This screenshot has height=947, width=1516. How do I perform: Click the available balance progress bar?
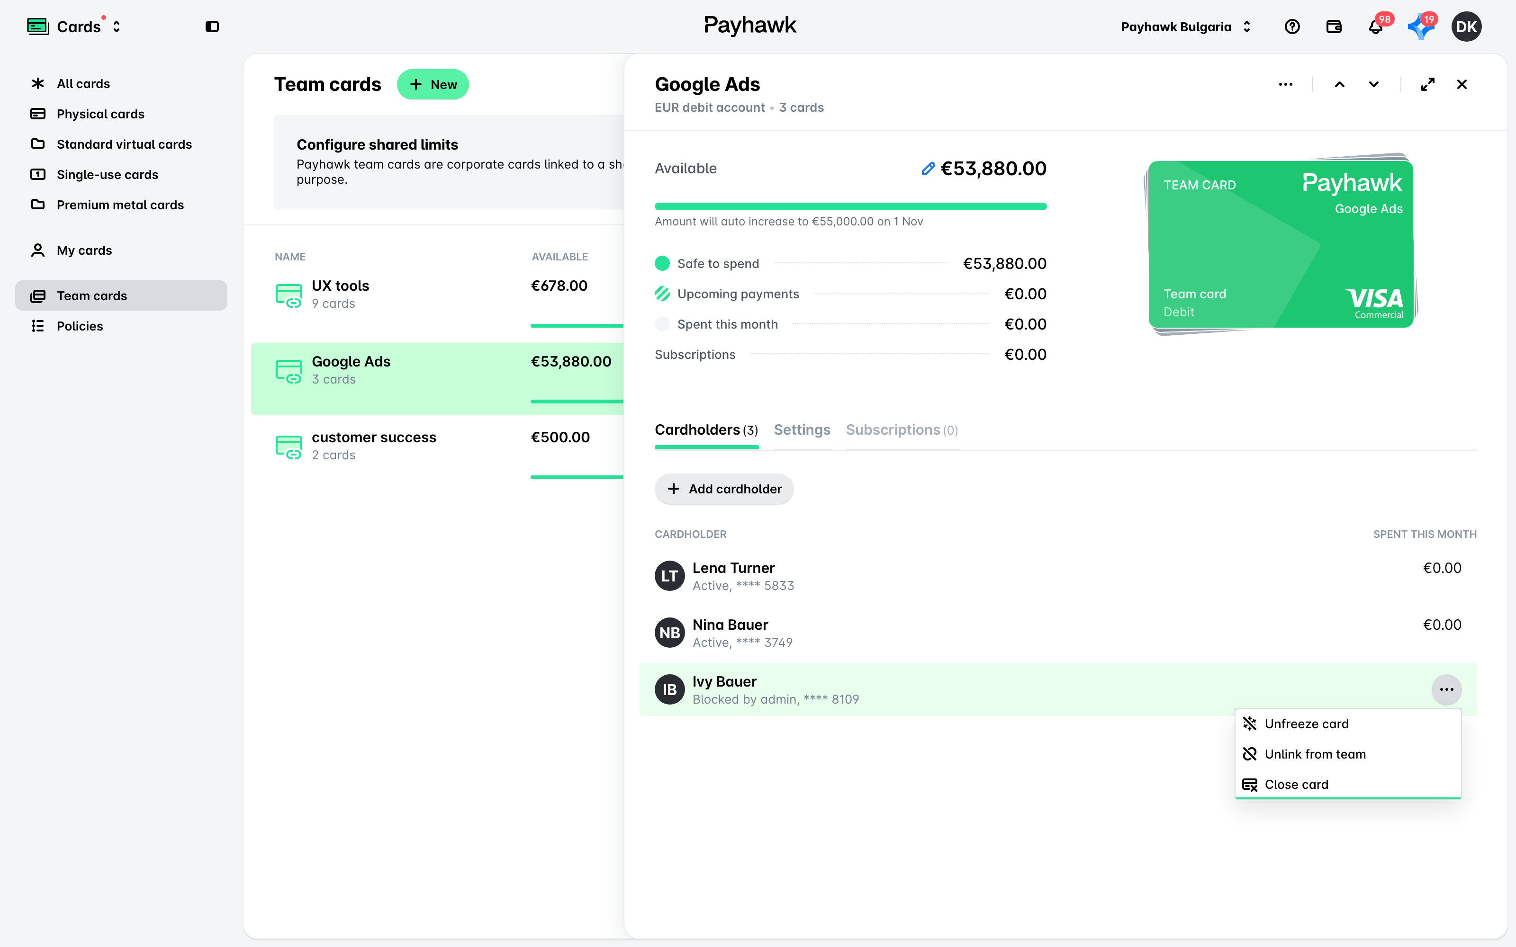pos(850,206)
